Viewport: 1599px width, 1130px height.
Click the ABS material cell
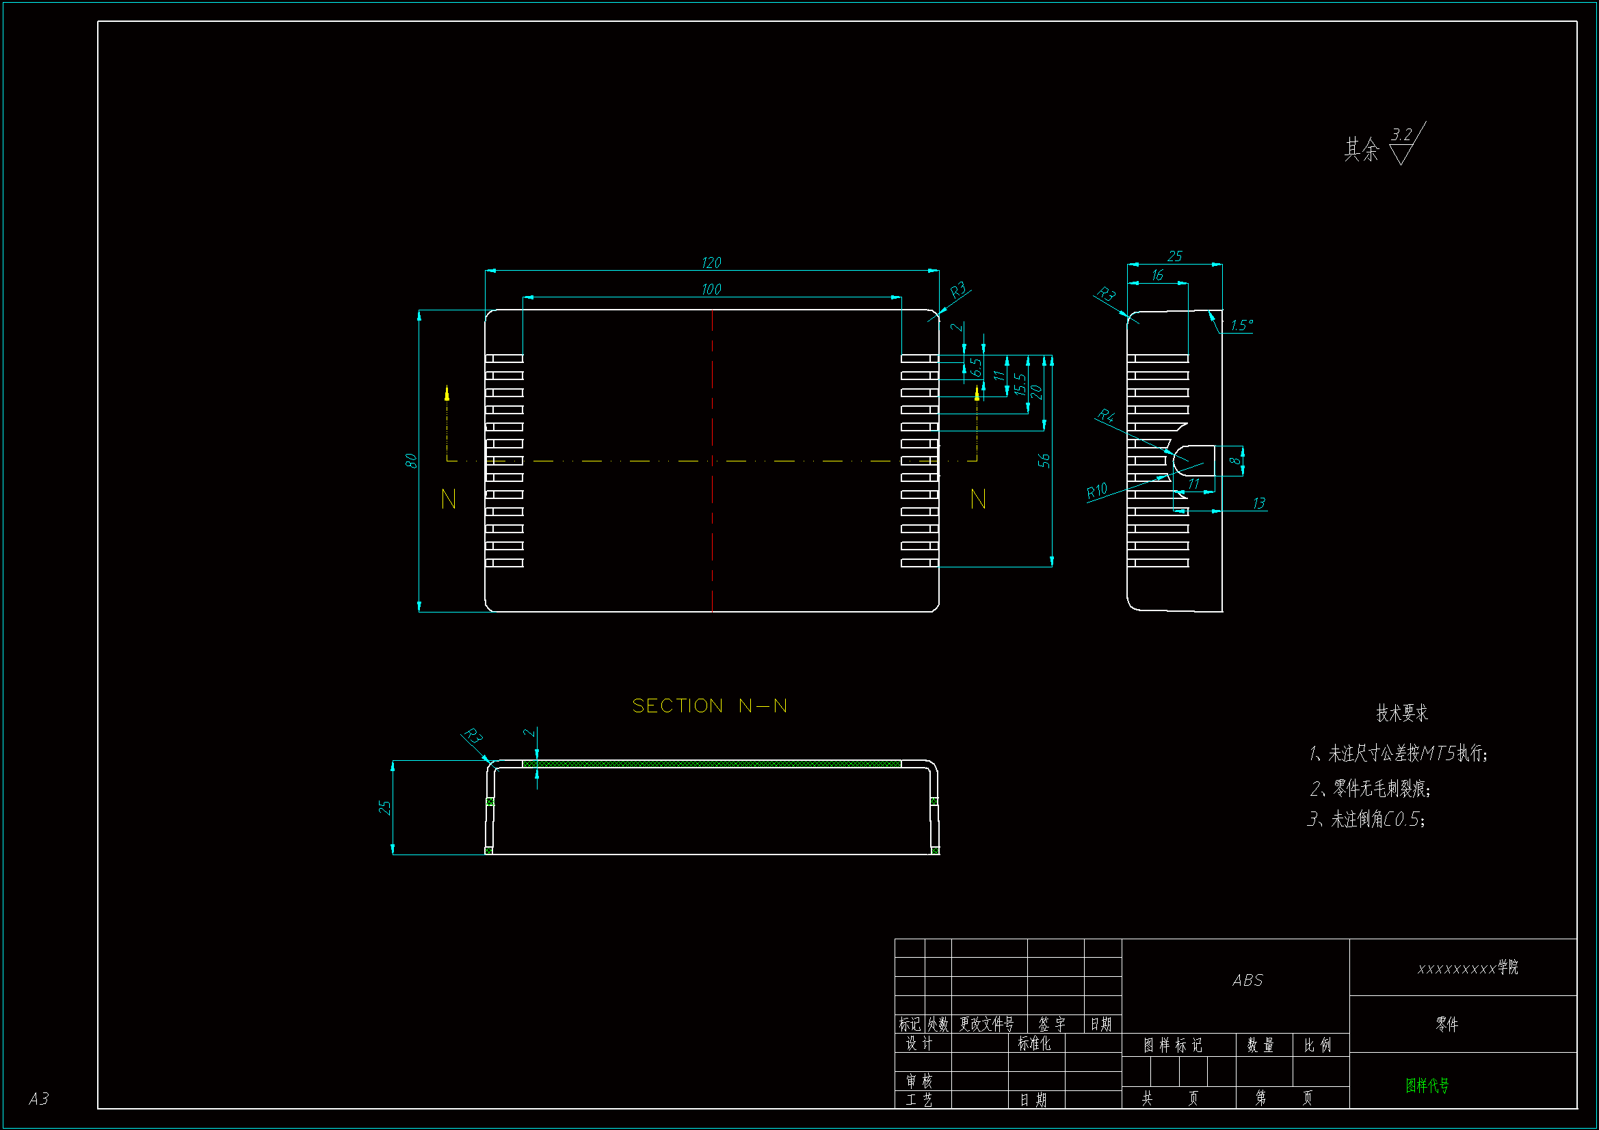[1247, 980]
